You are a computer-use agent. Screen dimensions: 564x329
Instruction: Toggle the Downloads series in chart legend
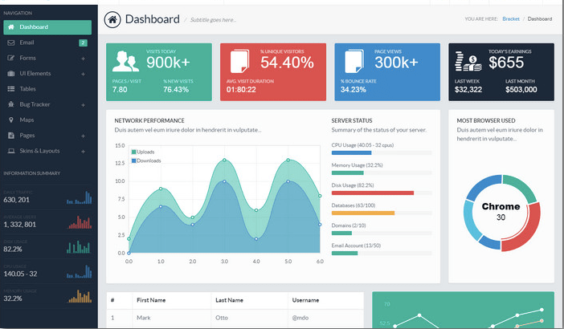pos(146,160)
